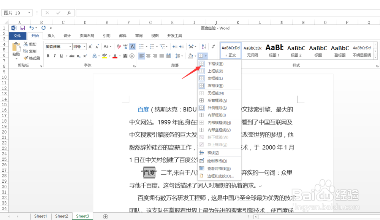Click the Enclose Characters (字) circle icon
Viewport: 380px width, 220px height.
132,56
